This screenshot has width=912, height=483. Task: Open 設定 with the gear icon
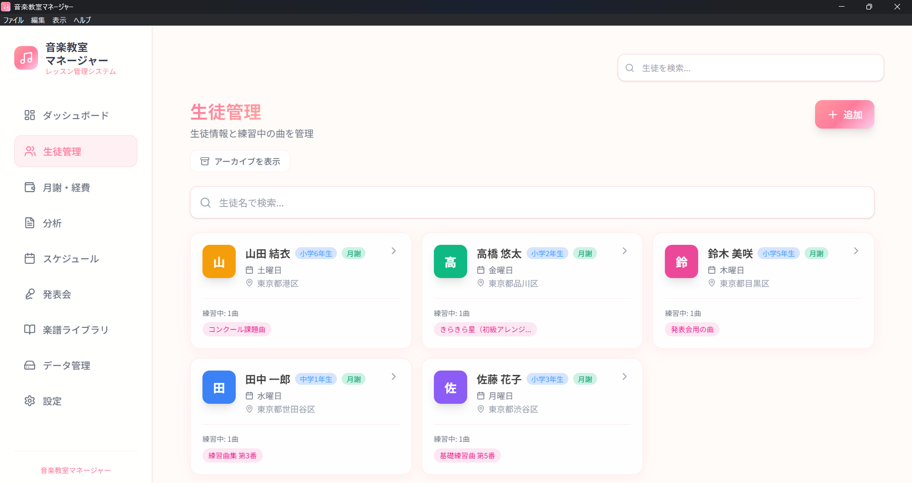click(x=29, y=401)
